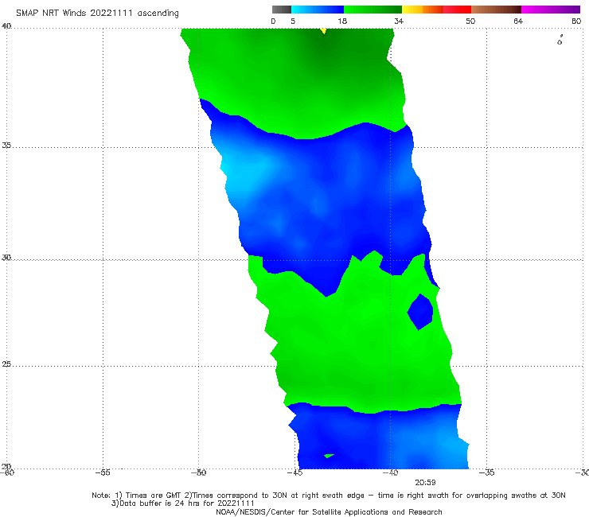Click the cyan-to-blue 5–18 color bar segment

pos(318,10)
